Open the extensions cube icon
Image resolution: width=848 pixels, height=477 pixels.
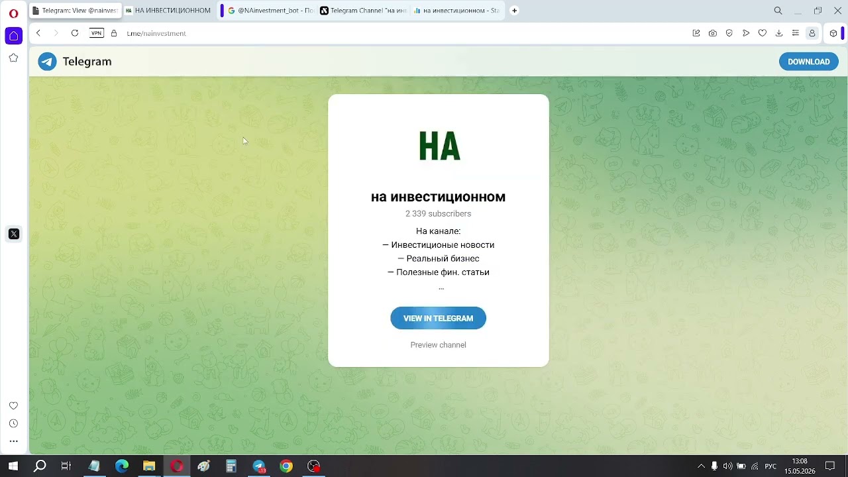[x=833, y=33]
